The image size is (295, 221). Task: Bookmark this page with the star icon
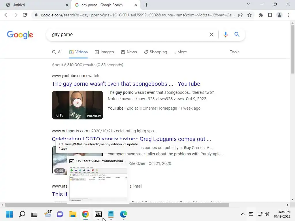(x=249, y=15)
